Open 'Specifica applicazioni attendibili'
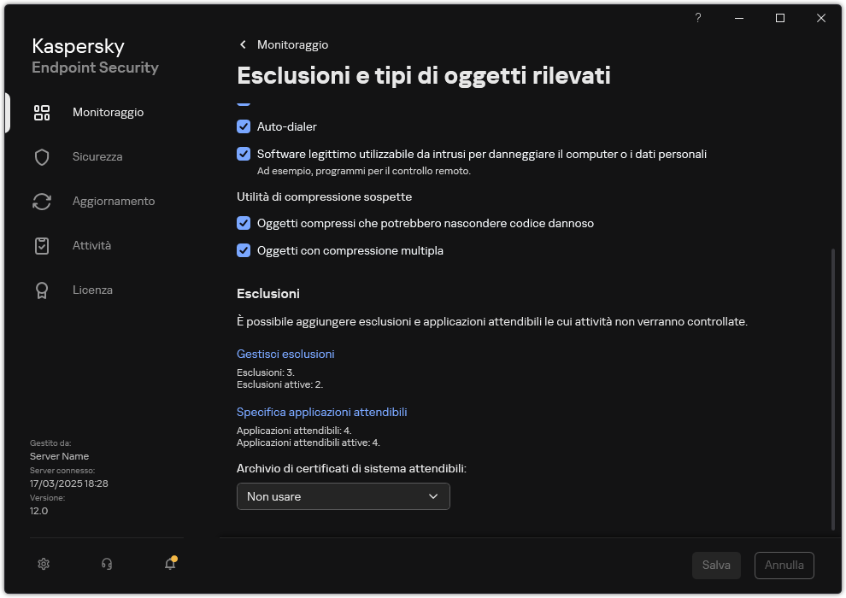 (322, 412)
